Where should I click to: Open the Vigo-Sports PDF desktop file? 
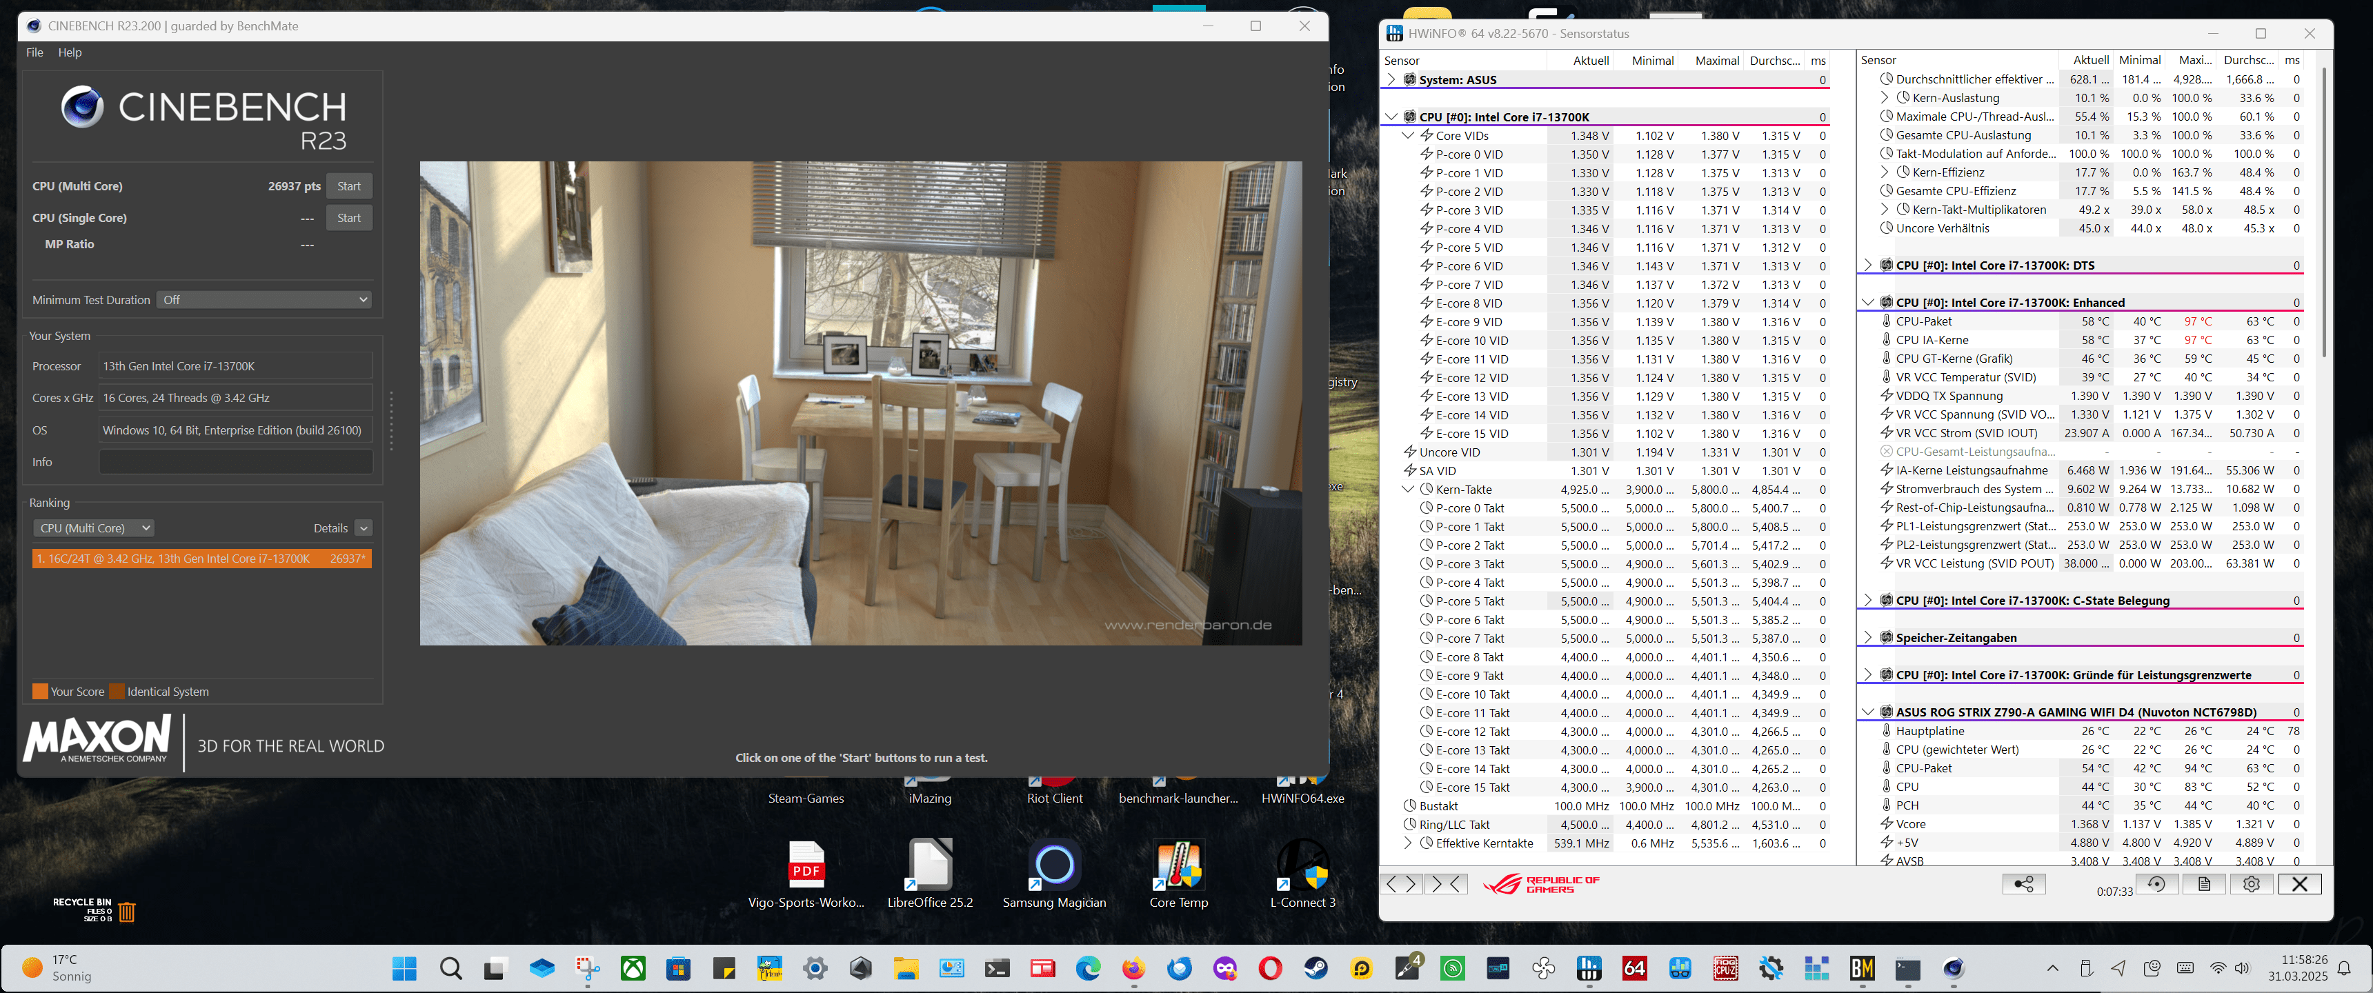[806, 874]
